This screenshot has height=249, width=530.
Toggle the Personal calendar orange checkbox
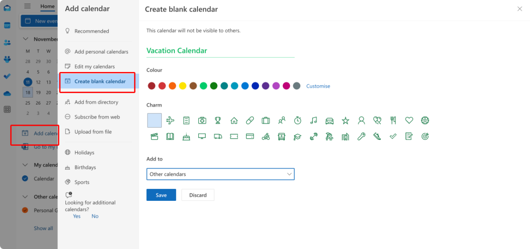coord(25,210)
